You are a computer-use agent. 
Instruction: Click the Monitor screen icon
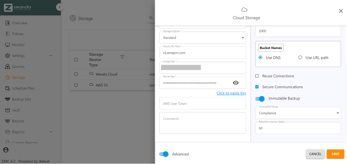point(7,45)
